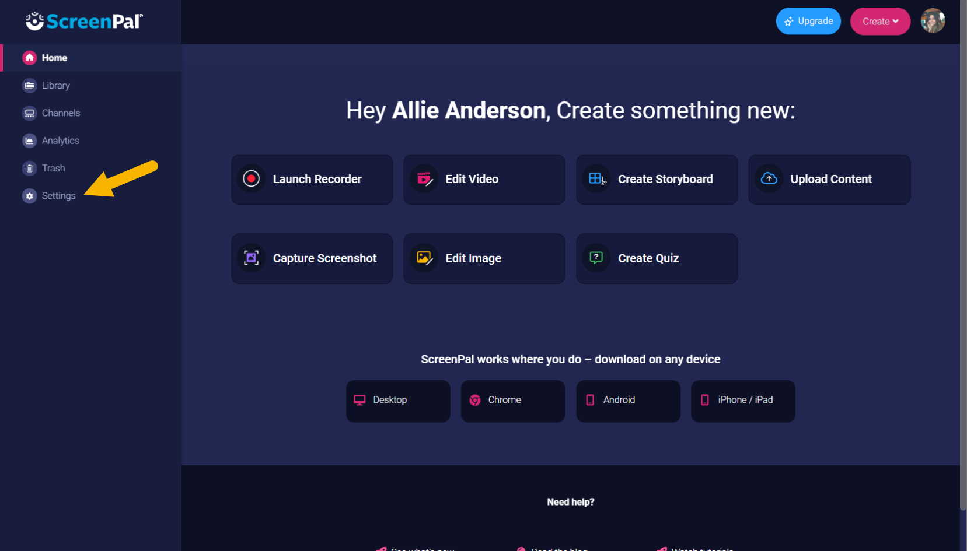The width and height of the screenshot is (967, 551).
Task: Click the Create Quiz question icon
Action: click(596, 258)
